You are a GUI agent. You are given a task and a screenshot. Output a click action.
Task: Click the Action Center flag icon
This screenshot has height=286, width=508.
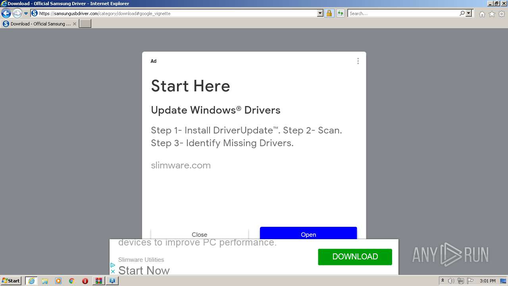point(470,281)
